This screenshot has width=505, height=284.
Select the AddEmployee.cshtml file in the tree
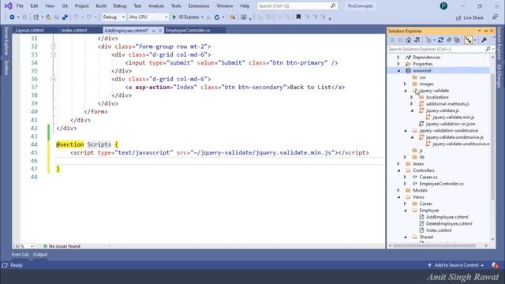click(447, 218)
